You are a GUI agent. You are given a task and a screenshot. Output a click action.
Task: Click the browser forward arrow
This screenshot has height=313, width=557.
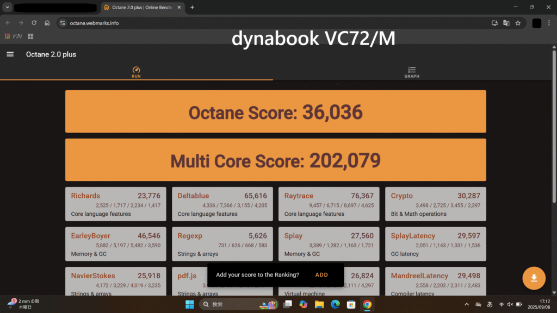coord(21,23)
